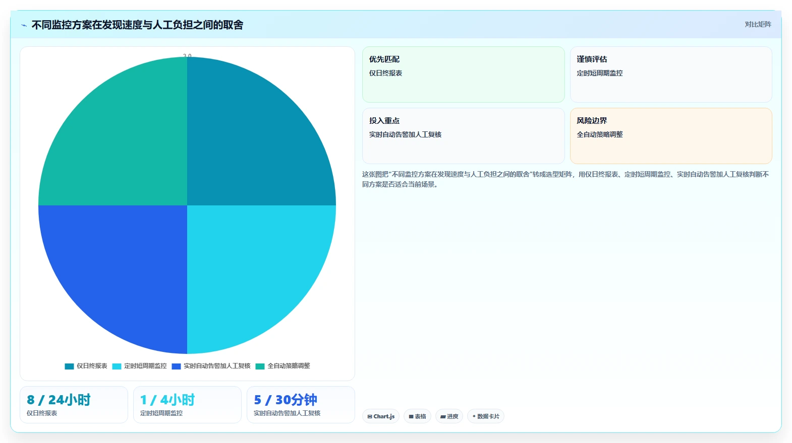This screenshot has height=443, width=792.
Task: Click 定时短周期监控 text in the 谨慎评估 card
Action: point(600,73)
